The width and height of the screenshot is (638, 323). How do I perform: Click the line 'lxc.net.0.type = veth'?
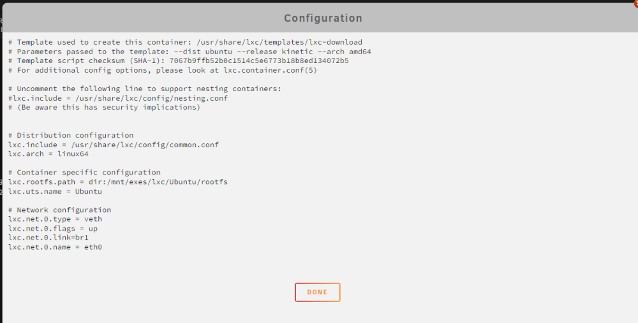coord(55,219)
